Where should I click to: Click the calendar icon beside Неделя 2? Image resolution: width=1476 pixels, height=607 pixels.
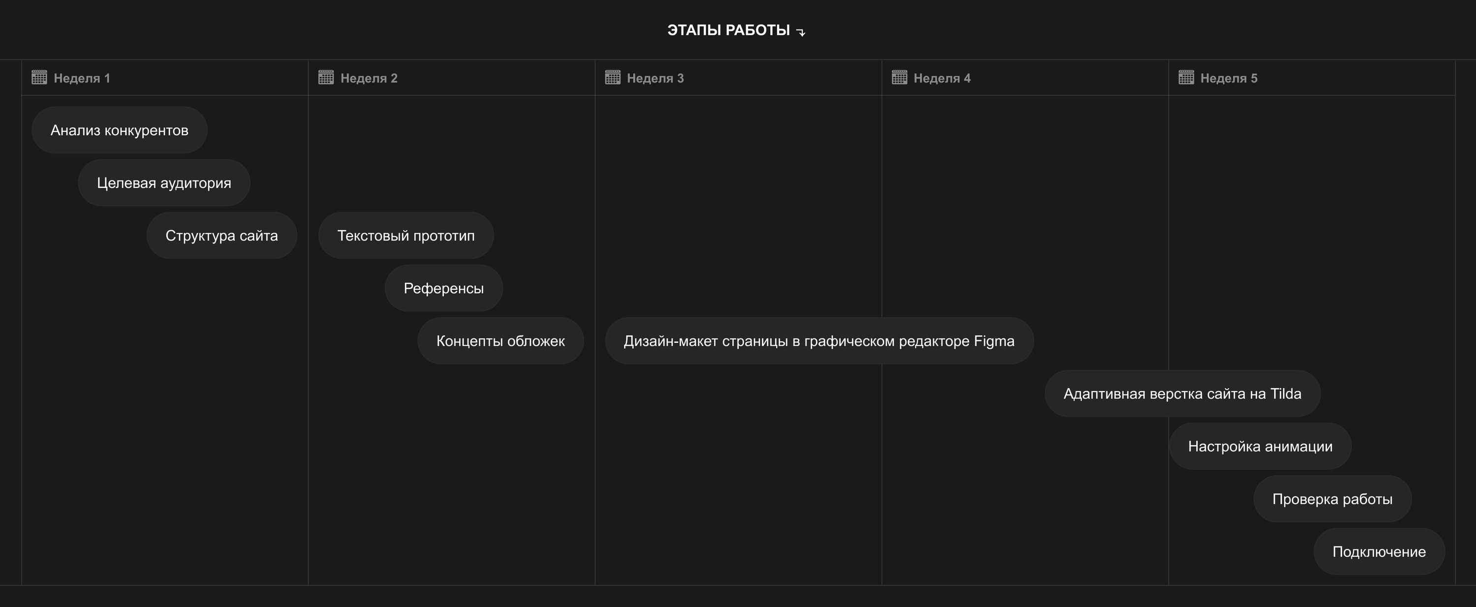pyautogui.click(x=326, y=77)
